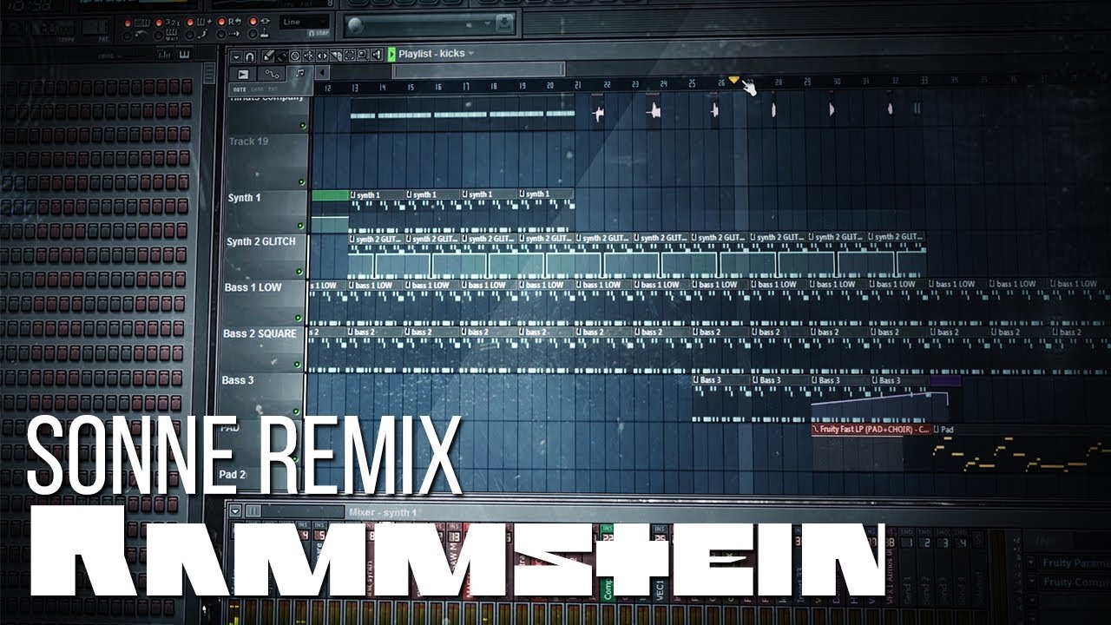Toggle the typing keyboard to piano LED

(128, 23)
